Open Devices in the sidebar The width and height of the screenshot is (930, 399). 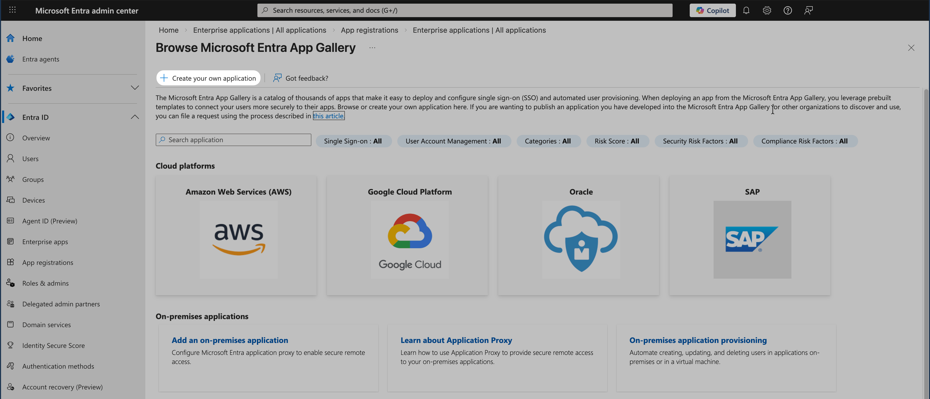pyautogui.click(x=33, y=200)
